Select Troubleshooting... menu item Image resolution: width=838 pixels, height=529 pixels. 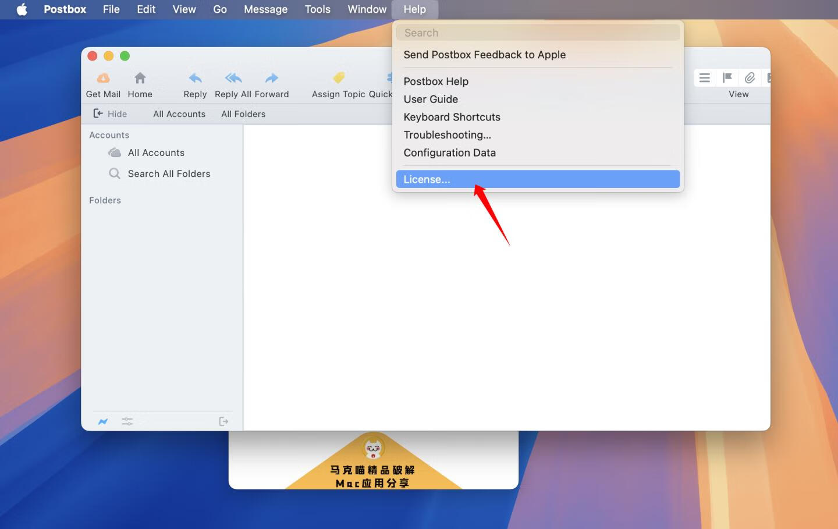point(538,135)
